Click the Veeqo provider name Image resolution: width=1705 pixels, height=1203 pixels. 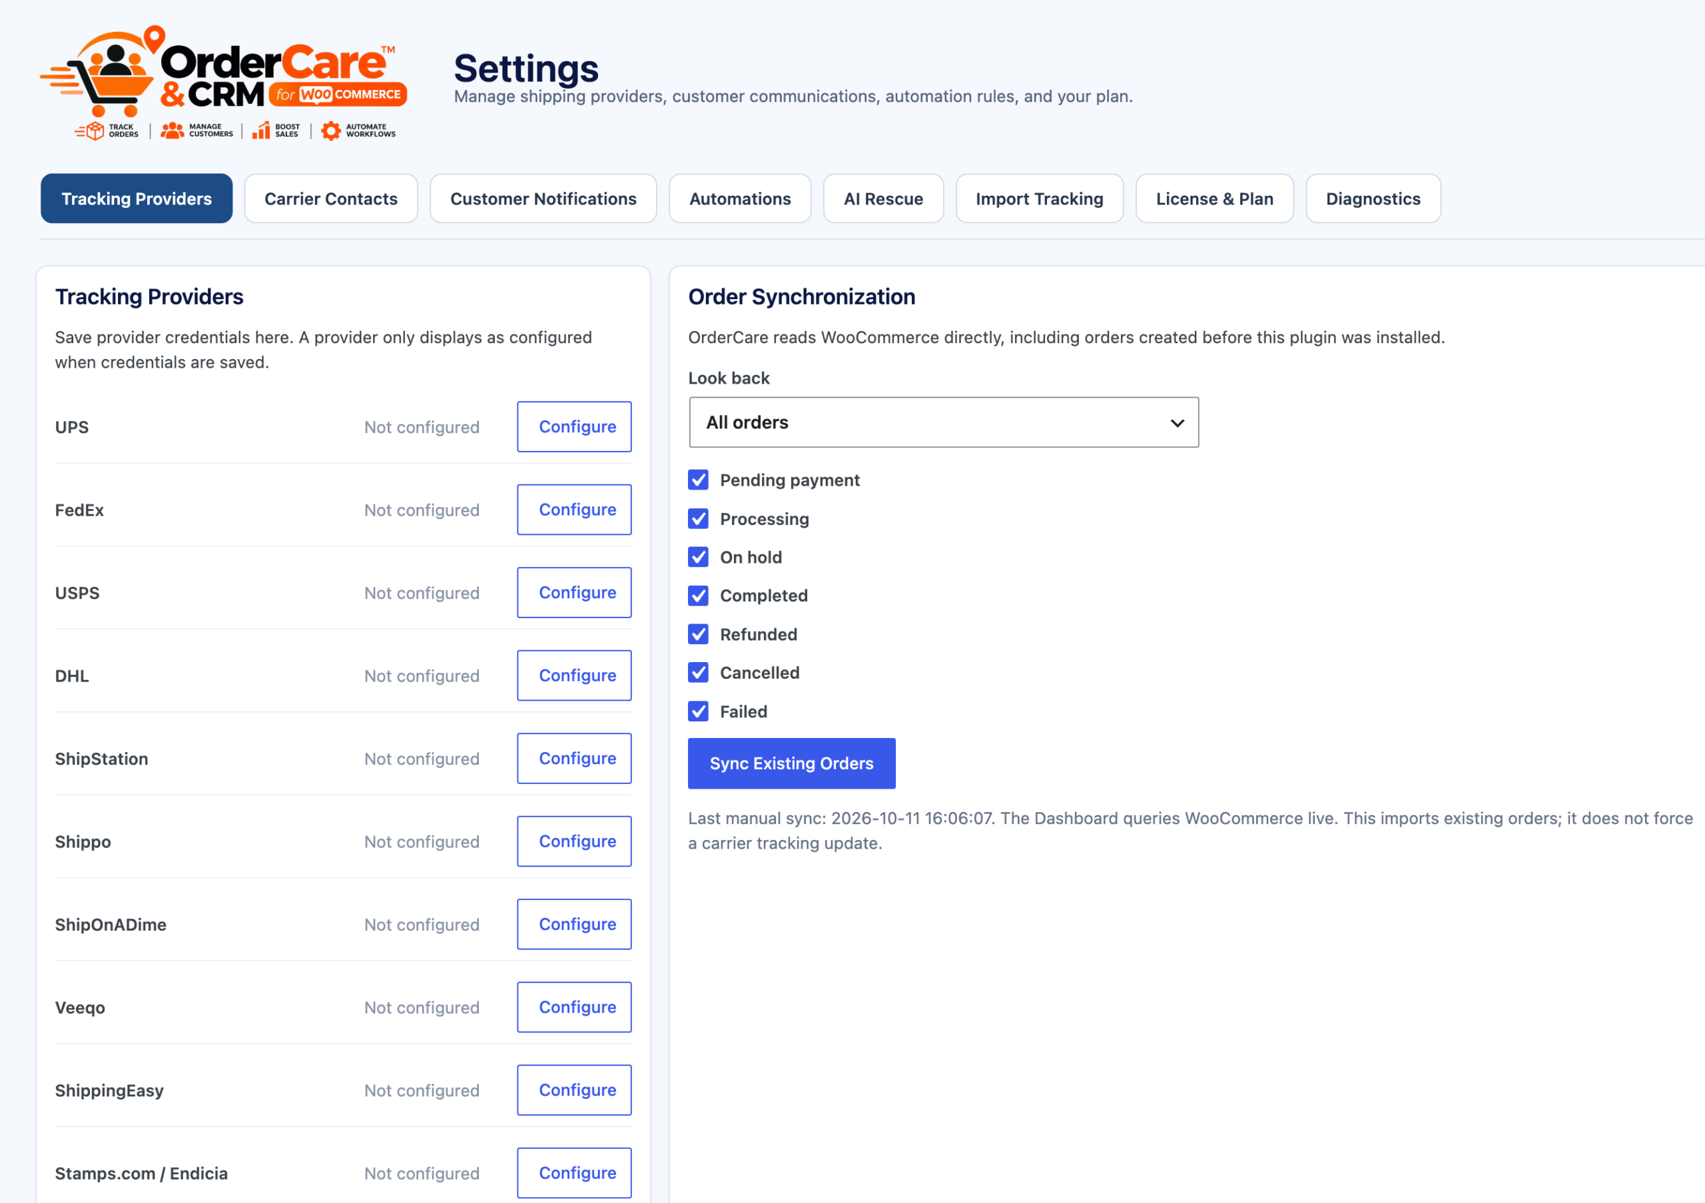point(80,1008)
